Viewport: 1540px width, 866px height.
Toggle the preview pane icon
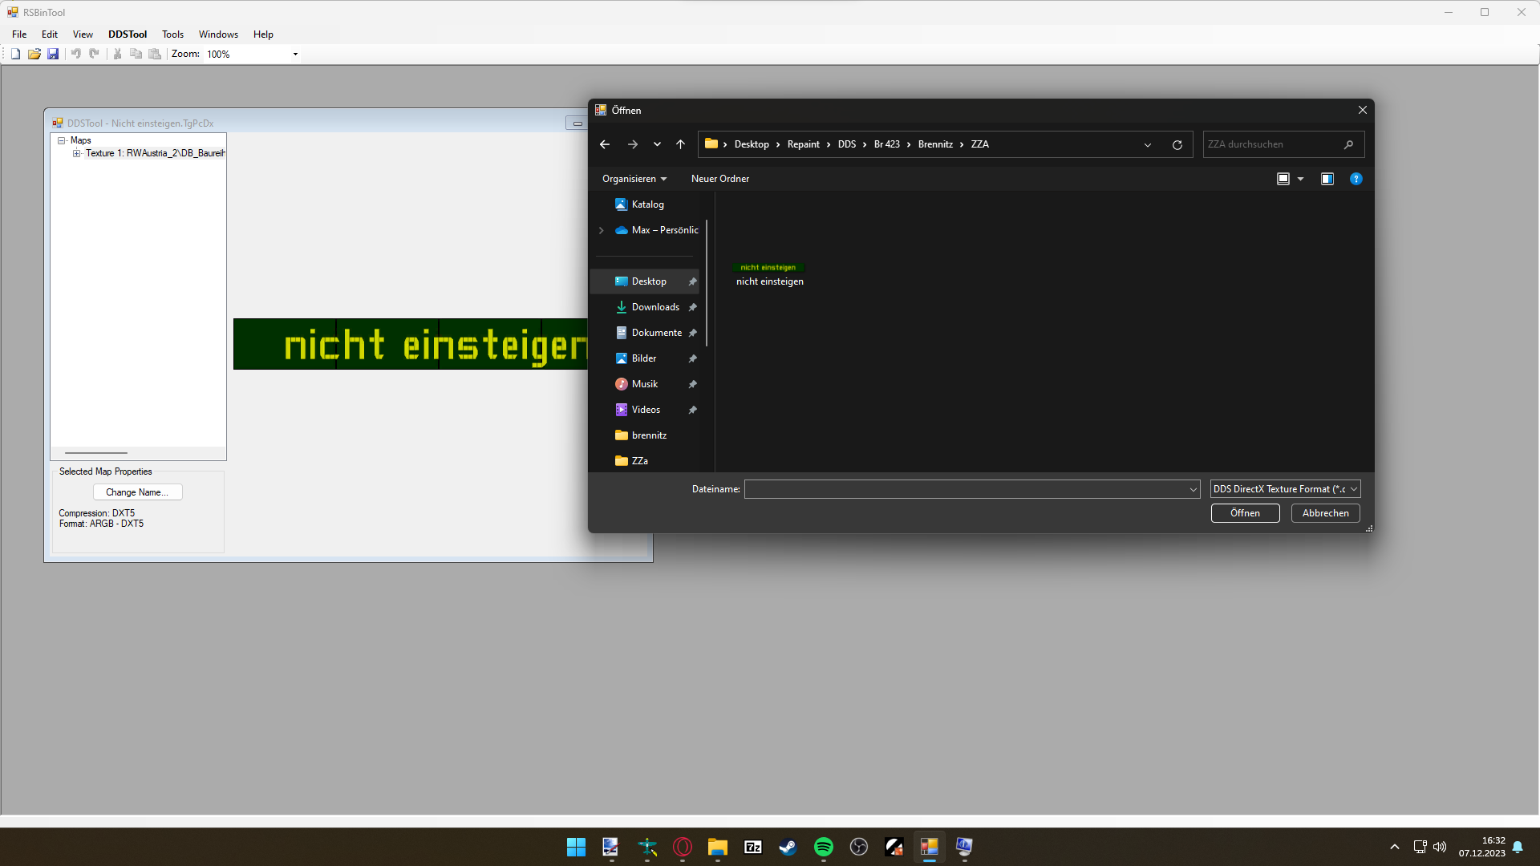point(1327,179)
